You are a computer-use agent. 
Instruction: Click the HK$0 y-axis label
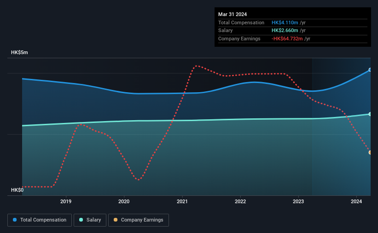pyautogui.click(x=17, y=190)
